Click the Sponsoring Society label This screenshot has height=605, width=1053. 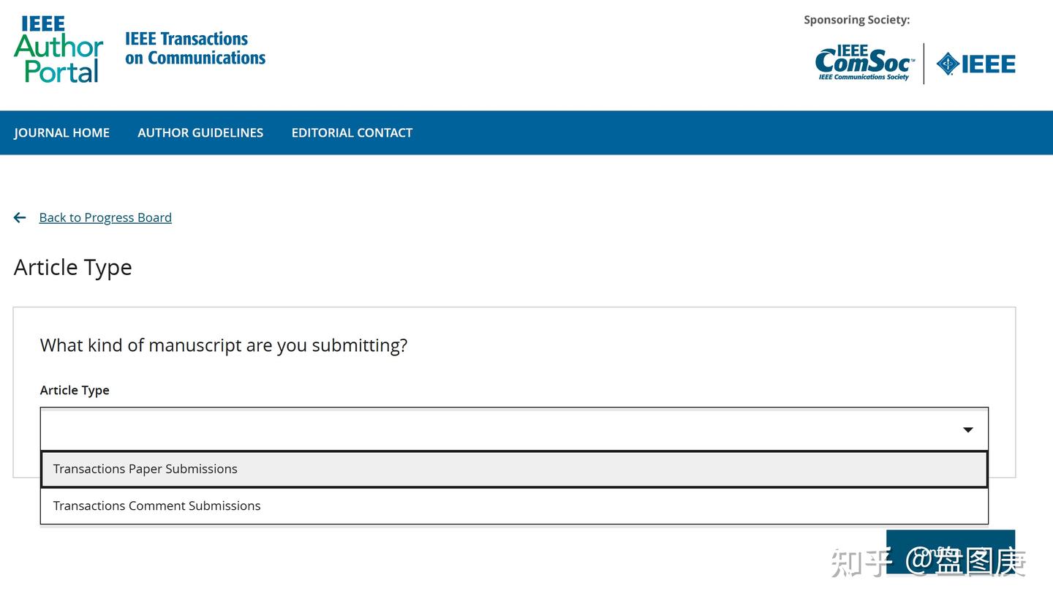[856, 20]
